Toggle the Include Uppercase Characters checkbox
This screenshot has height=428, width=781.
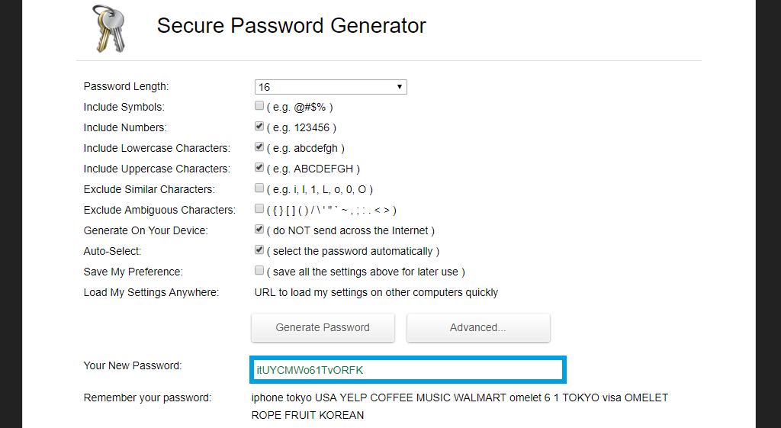point(259,168)
